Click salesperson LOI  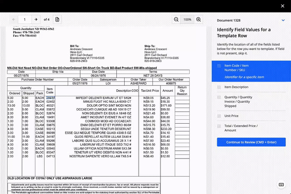click(x=108, y=83)
